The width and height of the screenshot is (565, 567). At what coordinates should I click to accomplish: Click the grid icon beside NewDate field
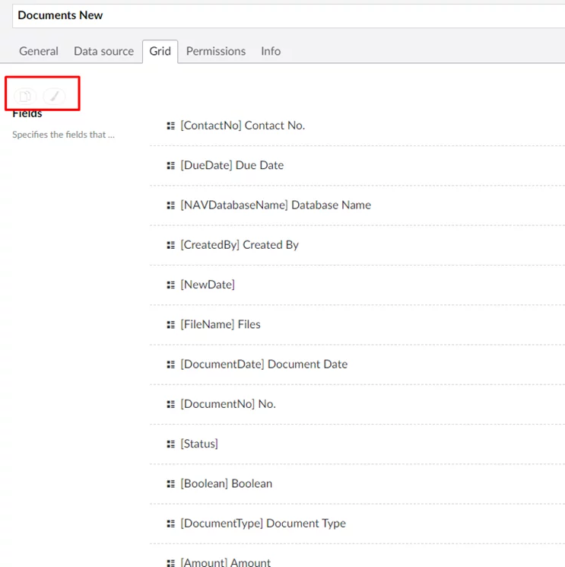(x=171, y=285)
